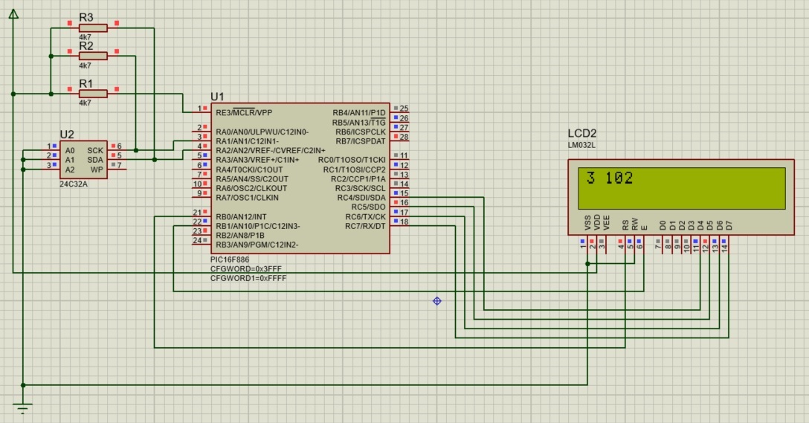Select the LM032L model text
Viewport: 809px width, 423px height.
coord(581,145)
